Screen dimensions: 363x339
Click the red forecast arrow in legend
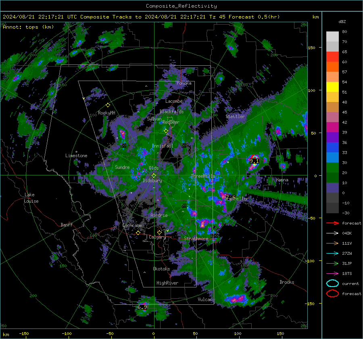pos(332,223)
